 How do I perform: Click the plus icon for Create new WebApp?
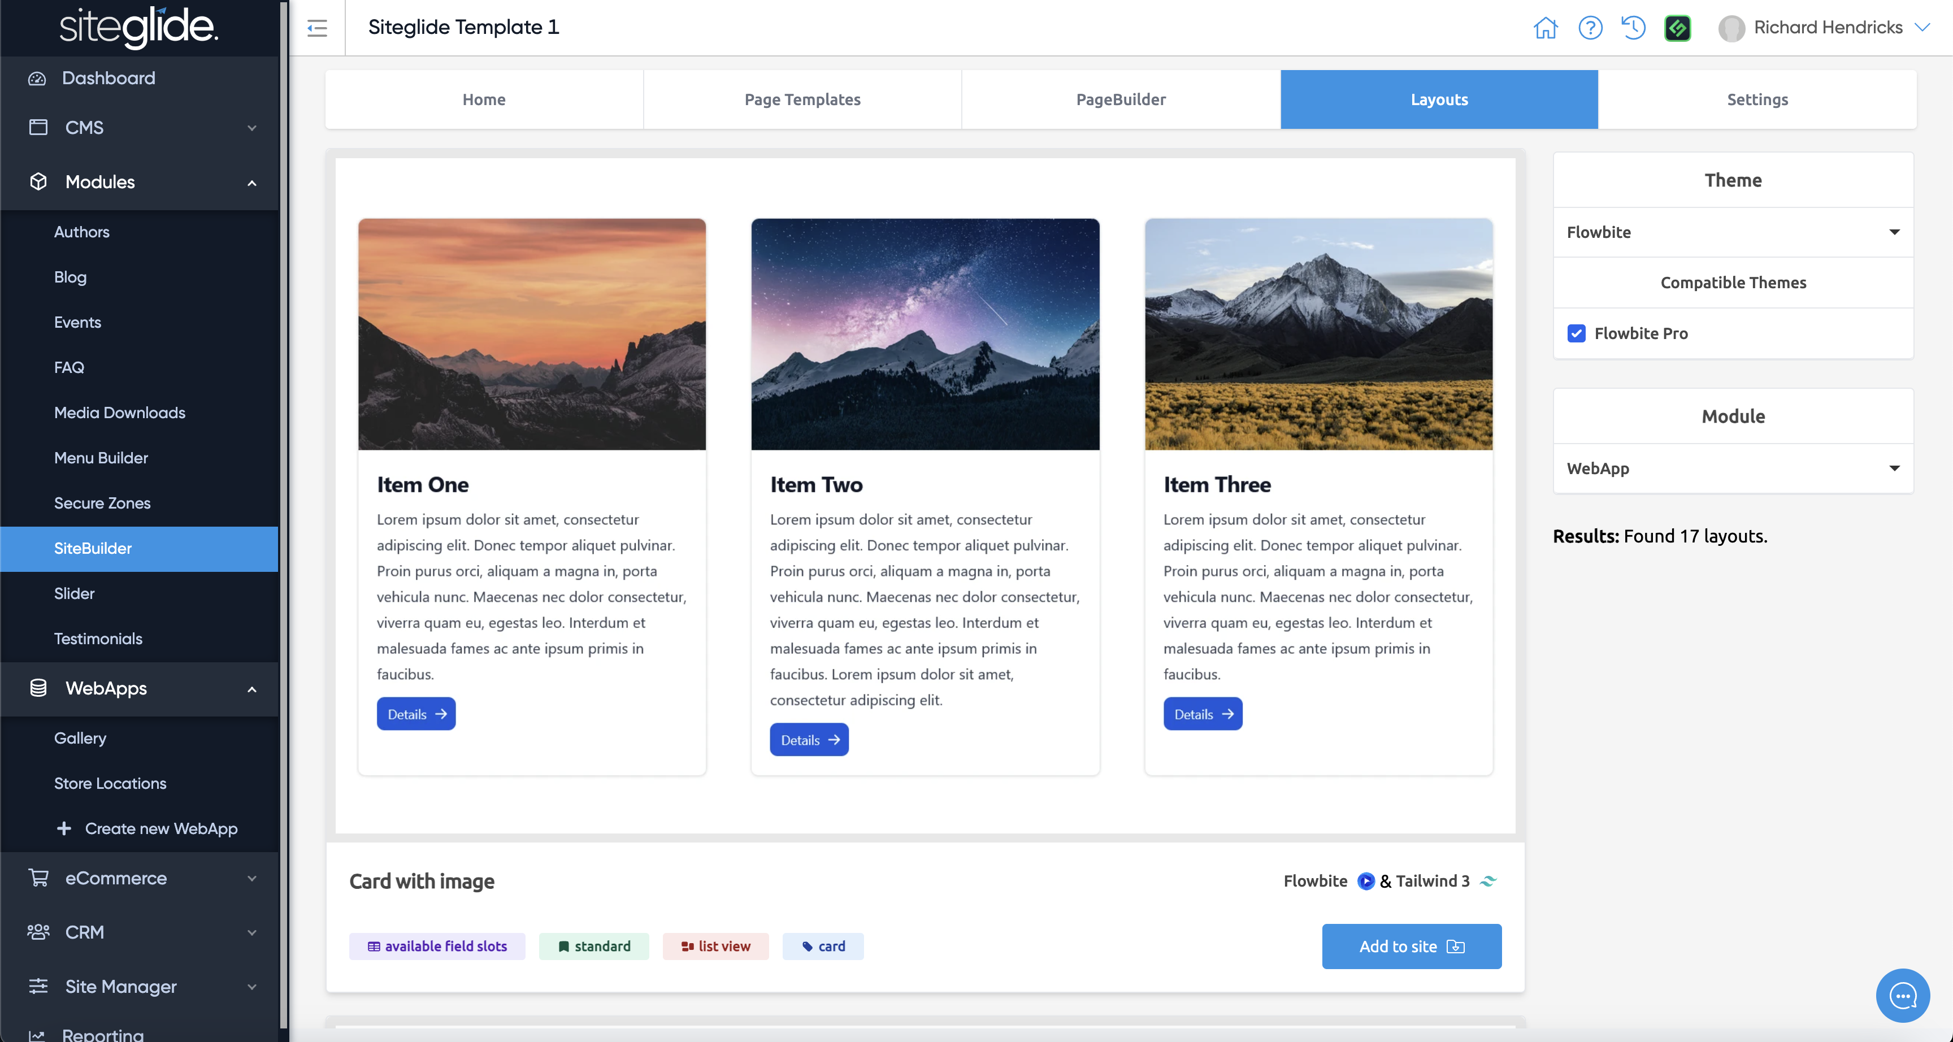click(64, 828)
